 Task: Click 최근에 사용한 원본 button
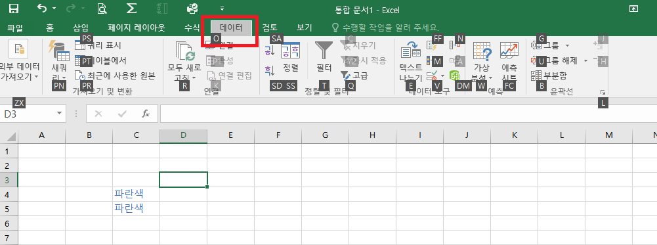coord(116,76)
